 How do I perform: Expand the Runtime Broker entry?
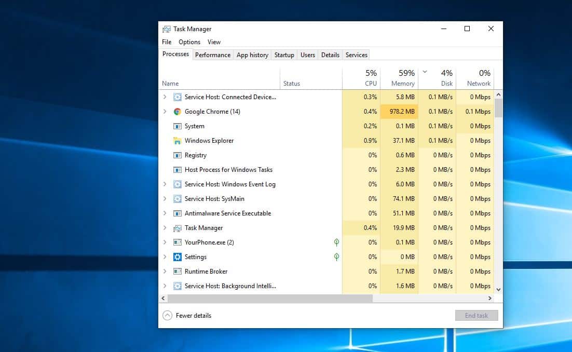(165, 272)
